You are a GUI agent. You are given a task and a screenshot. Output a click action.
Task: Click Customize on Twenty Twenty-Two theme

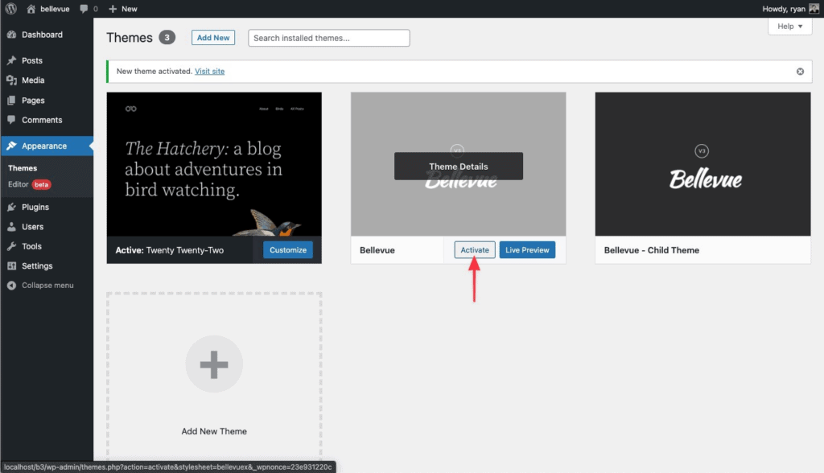pos(288,250)
